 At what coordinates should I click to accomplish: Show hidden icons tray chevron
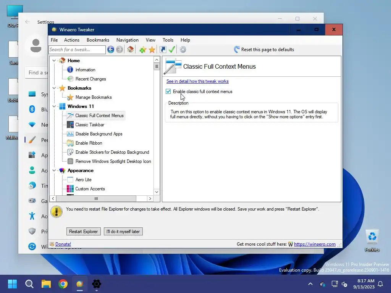point(310,284)
